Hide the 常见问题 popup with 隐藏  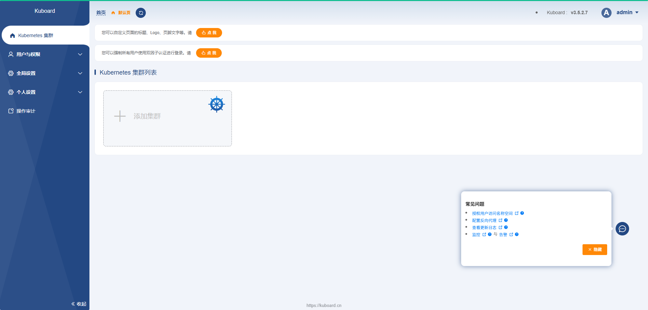pos(595,250)
